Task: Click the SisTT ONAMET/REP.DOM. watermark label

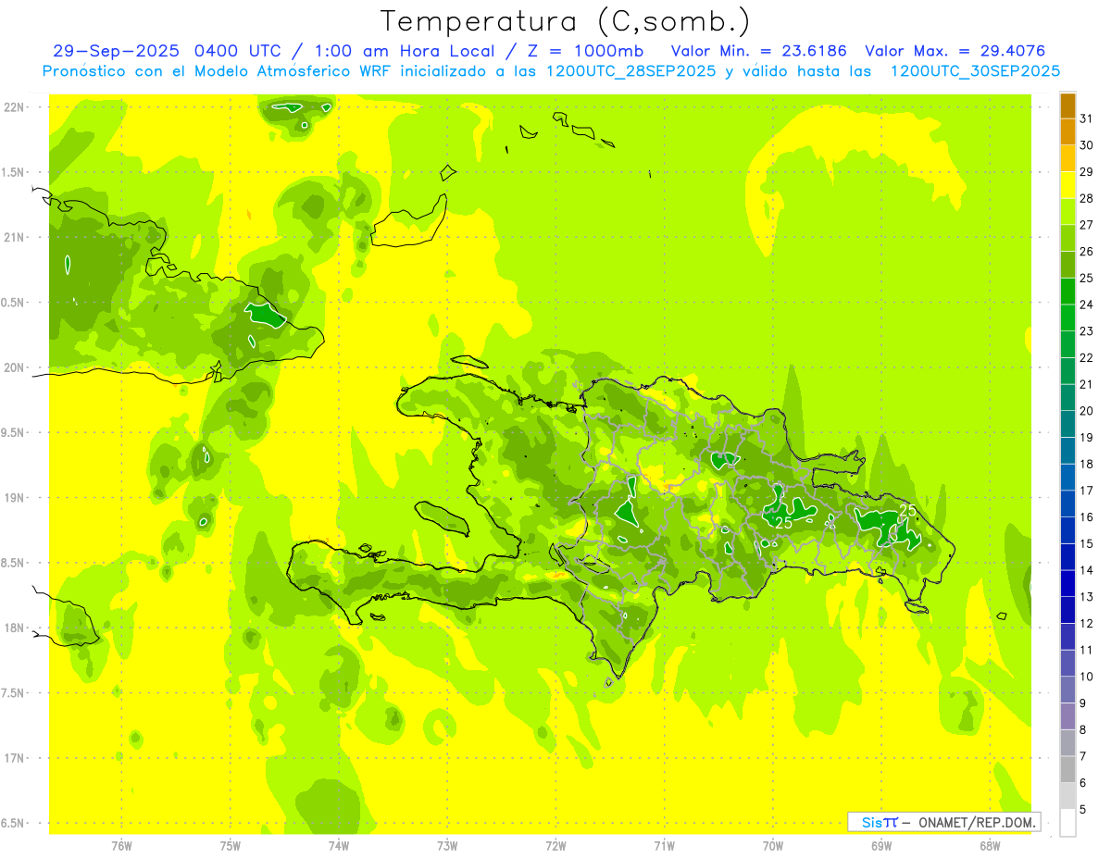Action: (x=944, y=822)
